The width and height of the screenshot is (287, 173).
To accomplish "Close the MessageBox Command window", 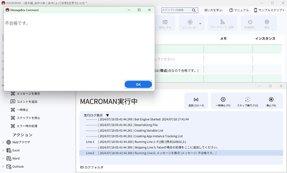I will coord(149,10).
